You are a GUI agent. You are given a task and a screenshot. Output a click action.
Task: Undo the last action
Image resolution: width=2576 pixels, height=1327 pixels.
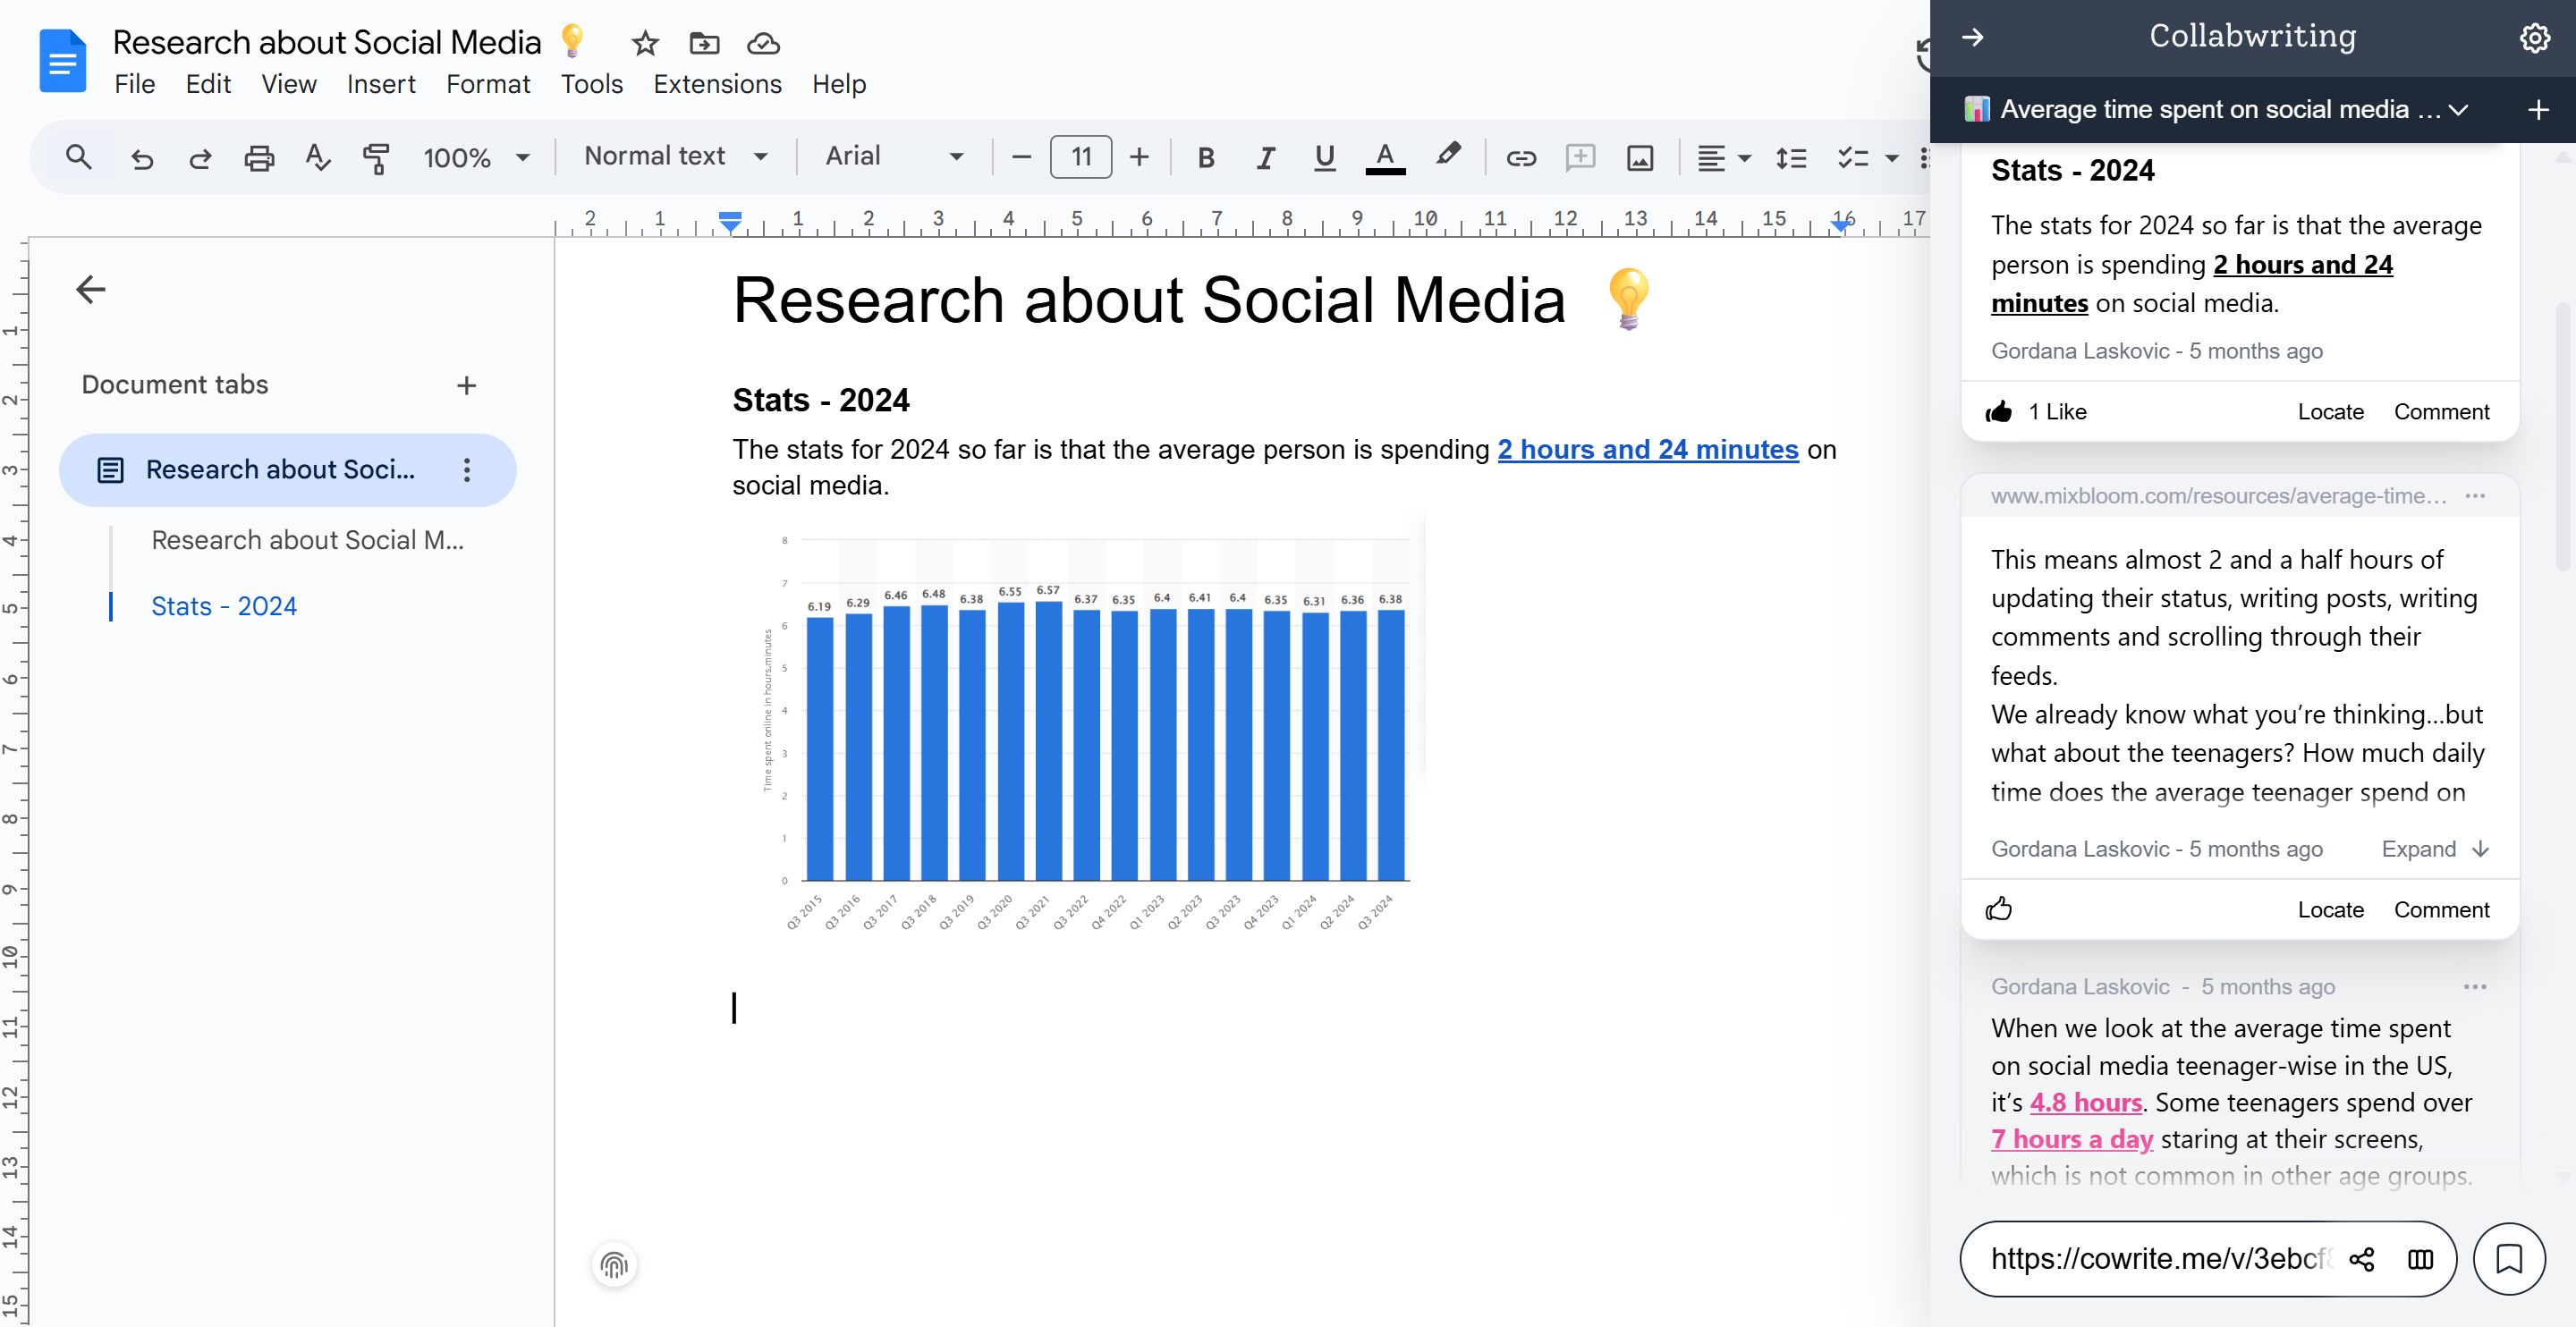click(x=142, y=157)
